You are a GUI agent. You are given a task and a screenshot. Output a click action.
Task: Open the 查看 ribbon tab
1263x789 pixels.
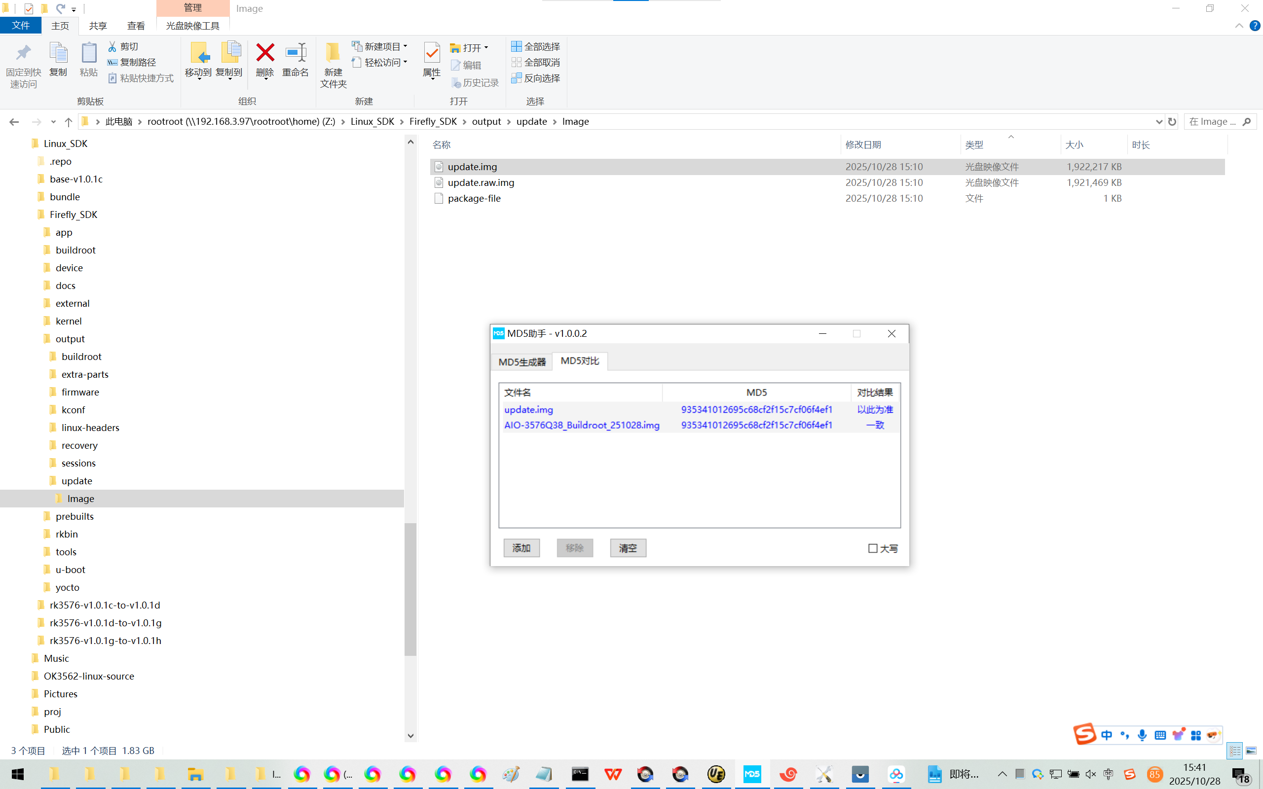(136, 26)
